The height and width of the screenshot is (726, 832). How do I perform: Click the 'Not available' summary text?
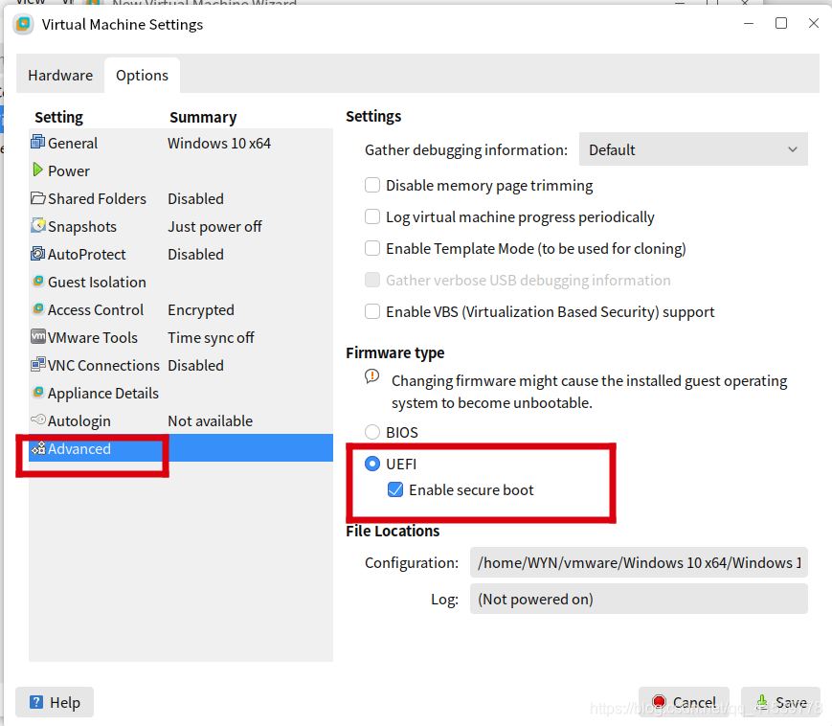click(x=210, y=420)
